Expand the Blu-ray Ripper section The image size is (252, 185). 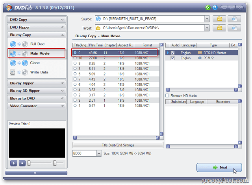click(37, 83)
